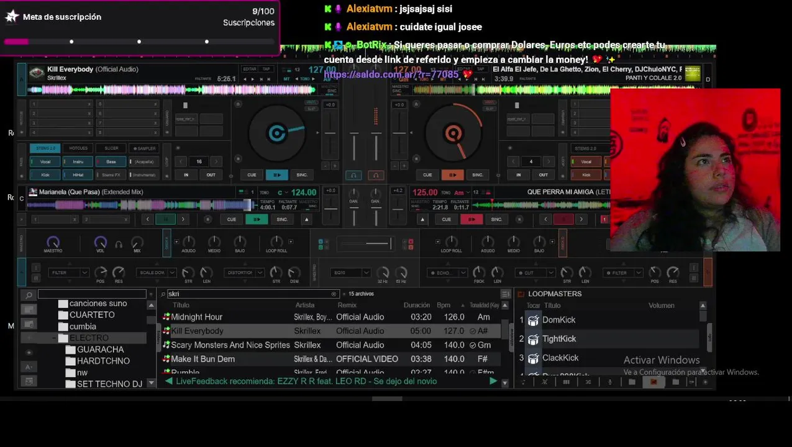Set loop IN on deck A

[x=186, y=175]
